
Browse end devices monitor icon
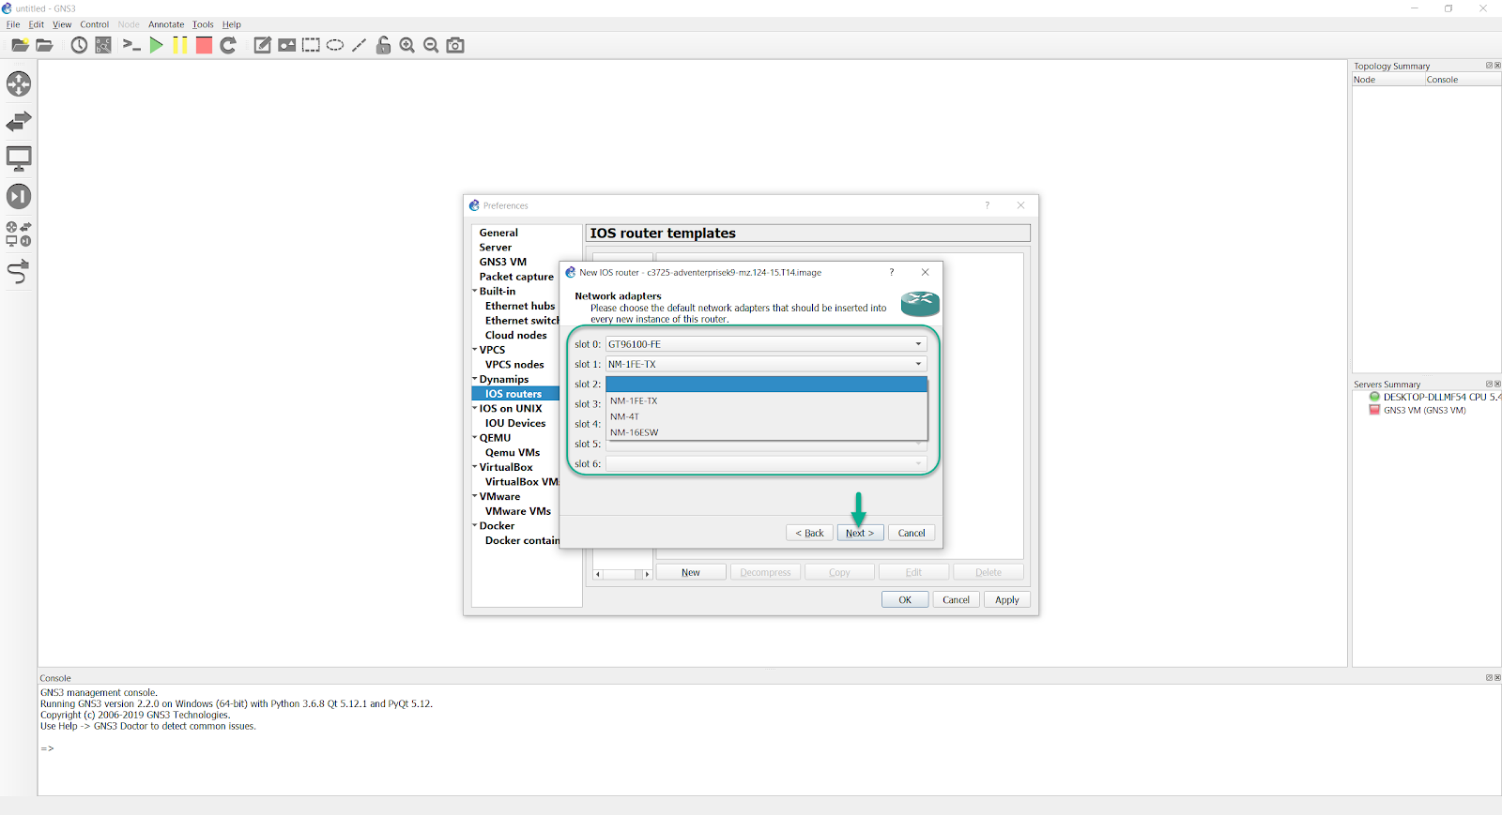click(19, 158)
